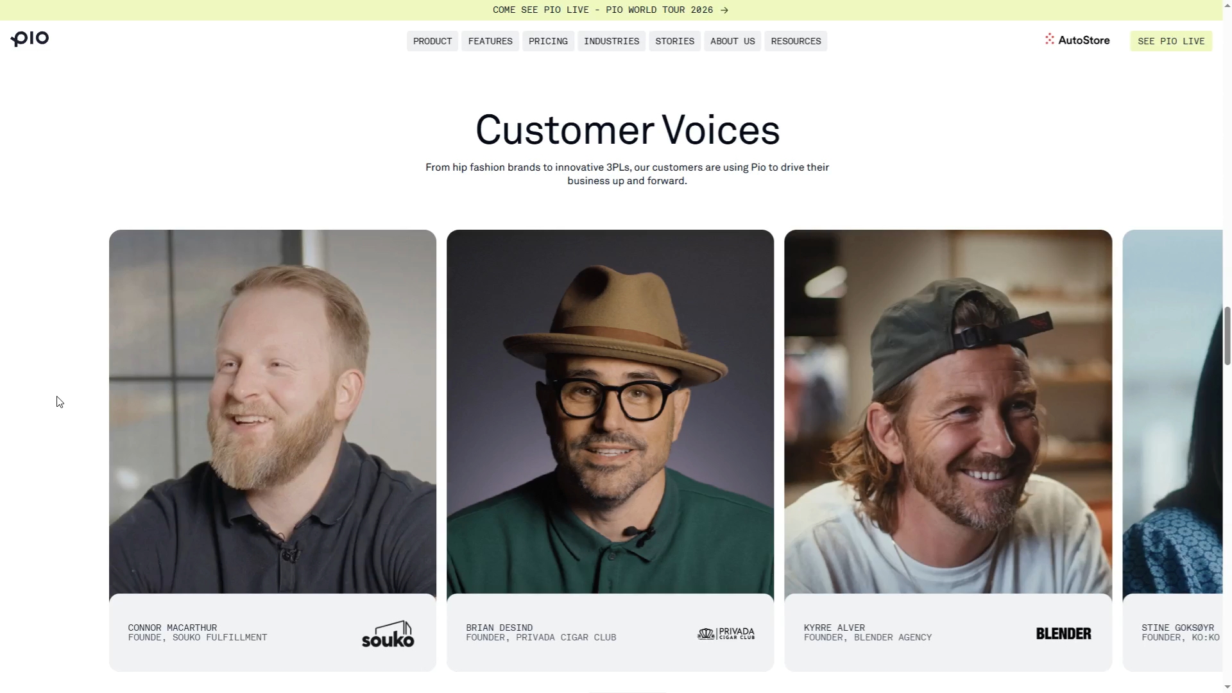Click the Souko logo on Connor's card
The image size is (1232, 693).
coord(388,633)
